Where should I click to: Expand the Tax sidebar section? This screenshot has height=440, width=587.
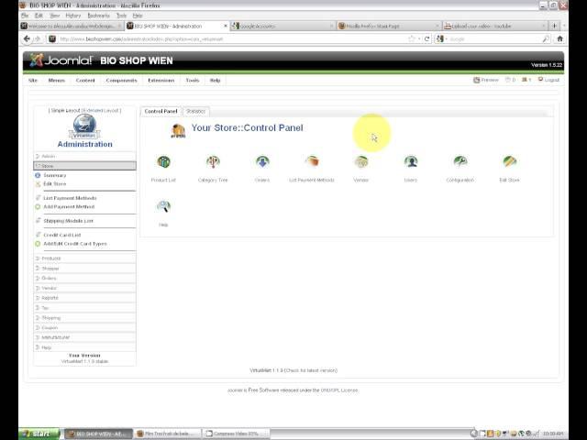tap(85, 308)
